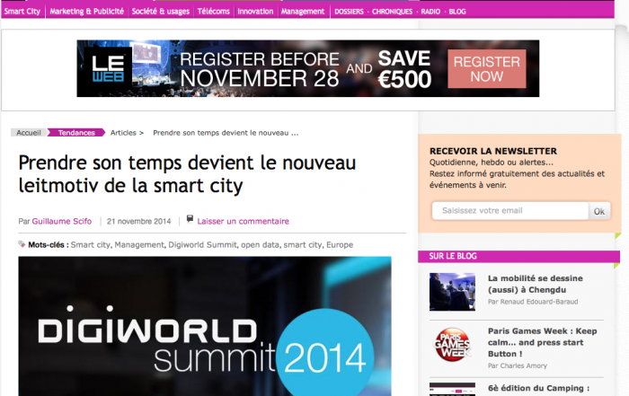This screenshot has height=396, width=629.
Task: Open the Innovation section
Action: pos(255,11)
